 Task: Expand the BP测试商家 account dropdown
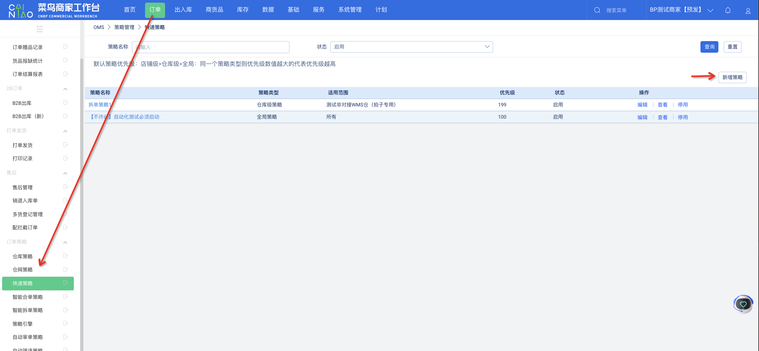click(x=710, y=10)
